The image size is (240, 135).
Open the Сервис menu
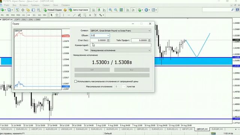pyautogui.click(x=46, y=5)
